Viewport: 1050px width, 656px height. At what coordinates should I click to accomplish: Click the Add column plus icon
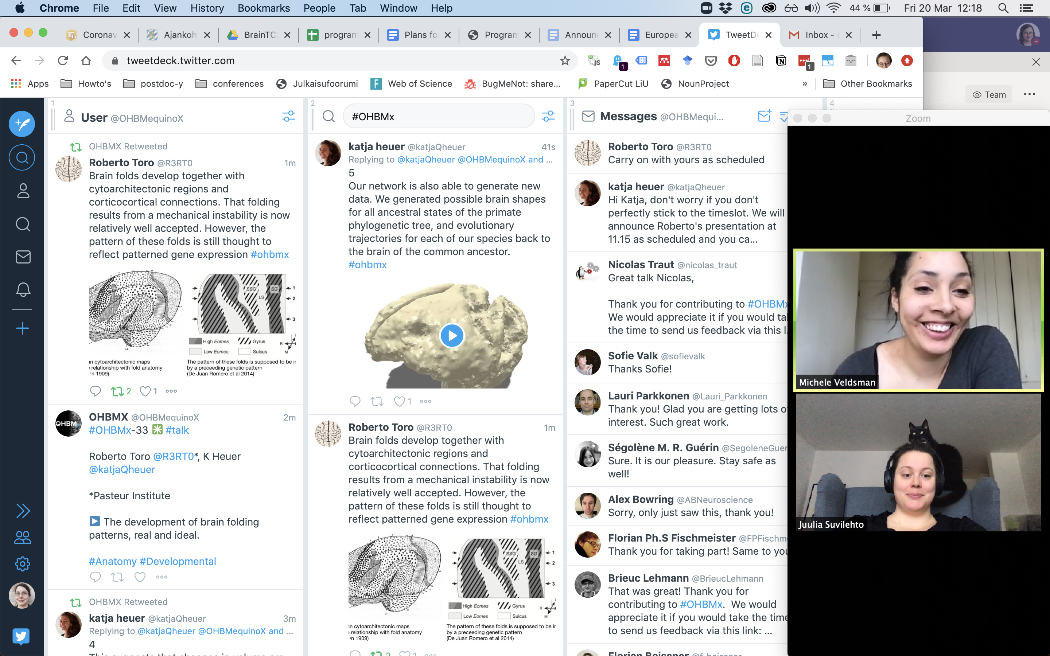coord(23,328)
